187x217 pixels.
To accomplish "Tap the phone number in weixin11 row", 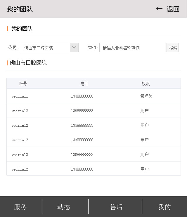I will (x=82, y=96).
